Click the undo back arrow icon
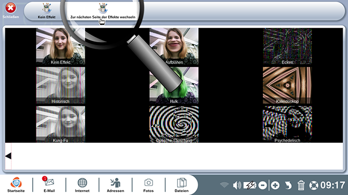Screen dimensions: 348x195 point(288,185)
